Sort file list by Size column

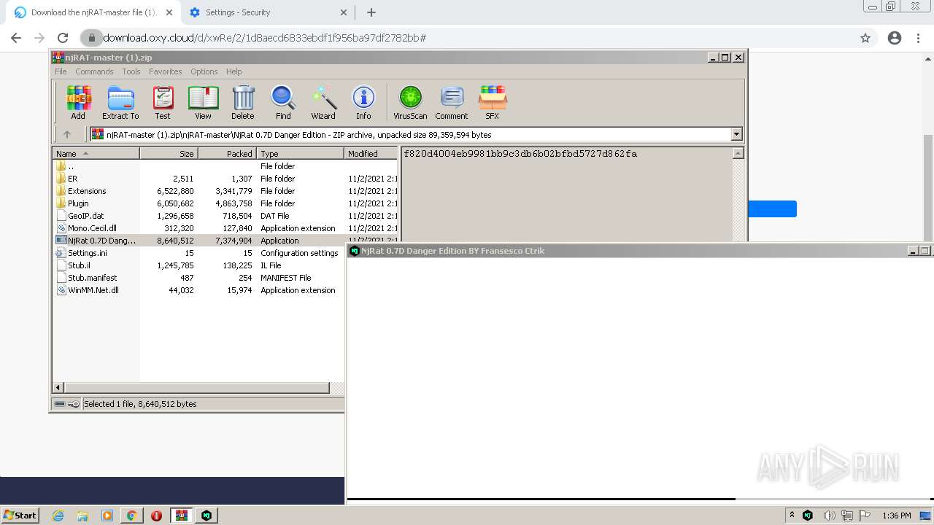169,154
